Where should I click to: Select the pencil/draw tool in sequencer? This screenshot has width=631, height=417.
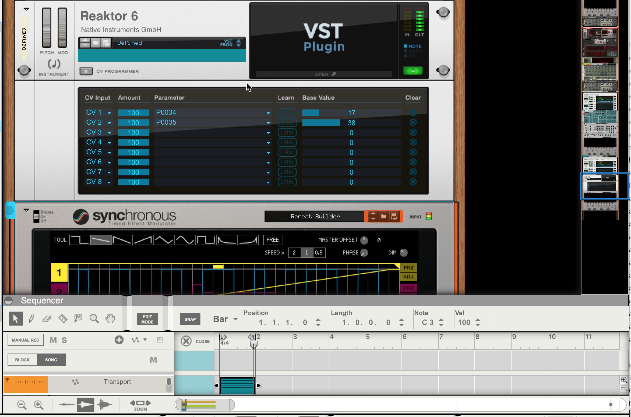31,318
